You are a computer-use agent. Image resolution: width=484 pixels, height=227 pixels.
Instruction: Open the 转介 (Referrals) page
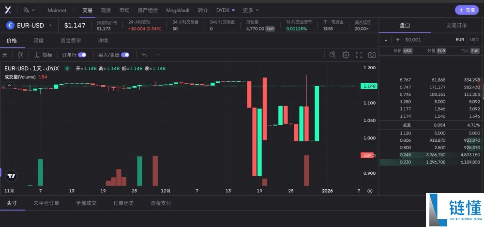tap(203, 10)
